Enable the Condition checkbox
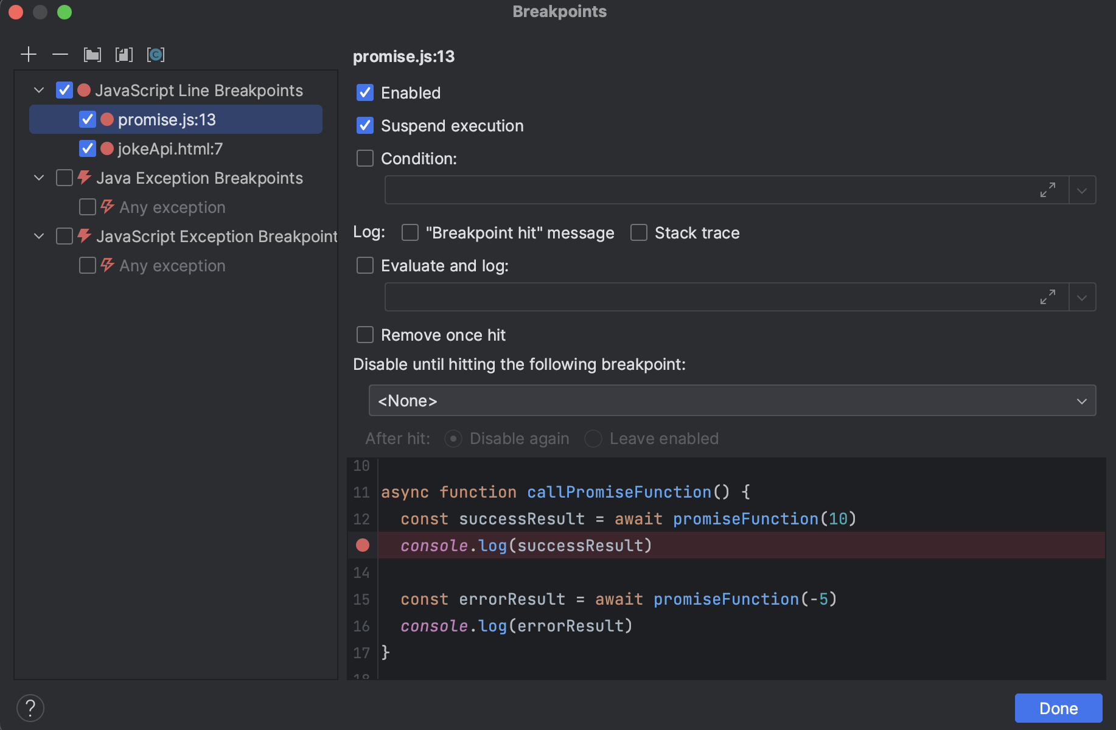1116x730 pixels. [x=365, y=158]
